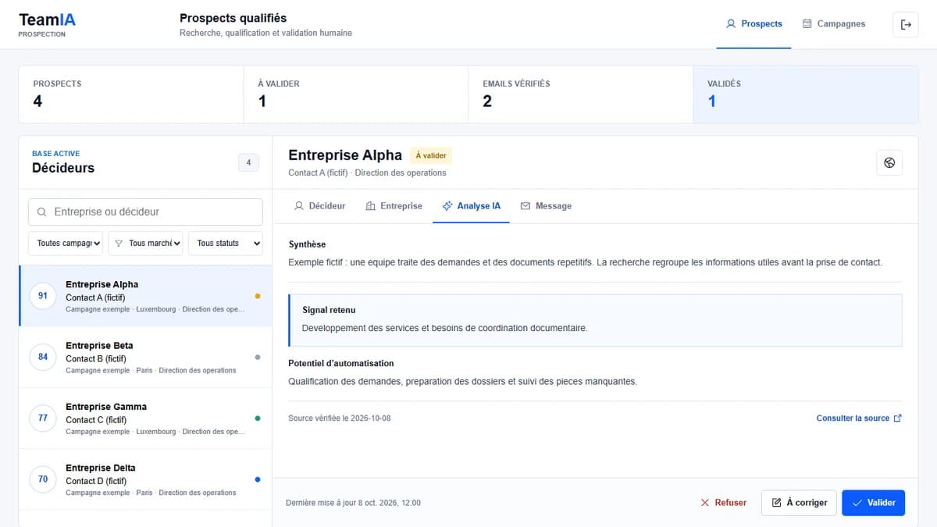
Task: Click the Valider button
Action: click(874, 503)
